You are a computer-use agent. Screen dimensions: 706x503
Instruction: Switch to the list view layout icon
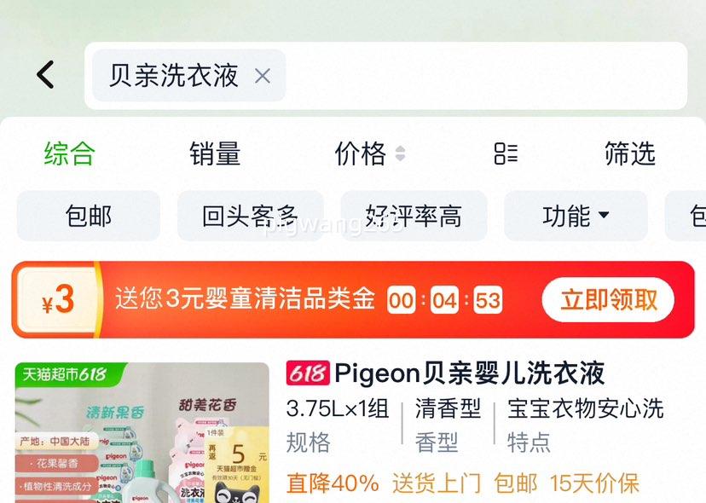tap(506, 153)
